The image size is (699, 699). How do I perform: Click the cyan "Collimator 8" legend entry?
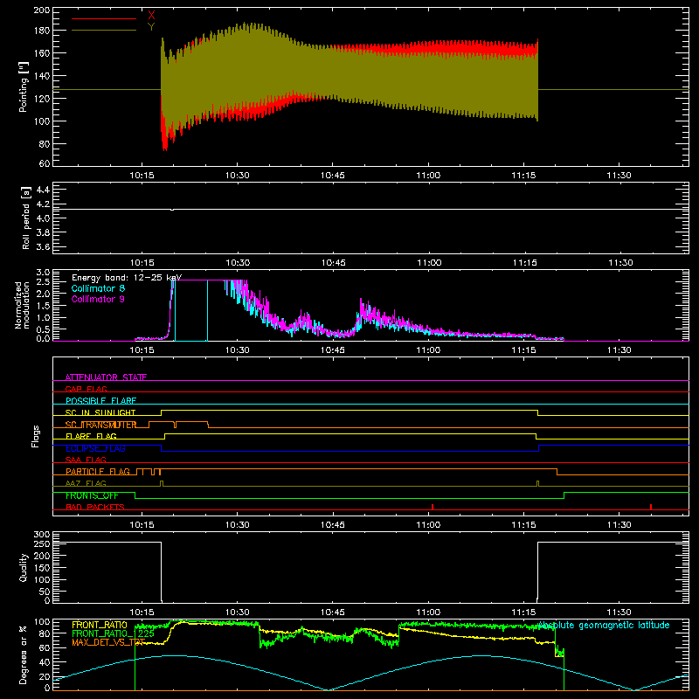[98, 288]
